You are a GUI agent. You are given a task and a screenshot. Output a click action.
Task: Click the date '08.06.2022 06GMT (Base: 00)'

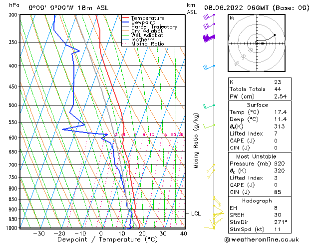click(257, 8)
